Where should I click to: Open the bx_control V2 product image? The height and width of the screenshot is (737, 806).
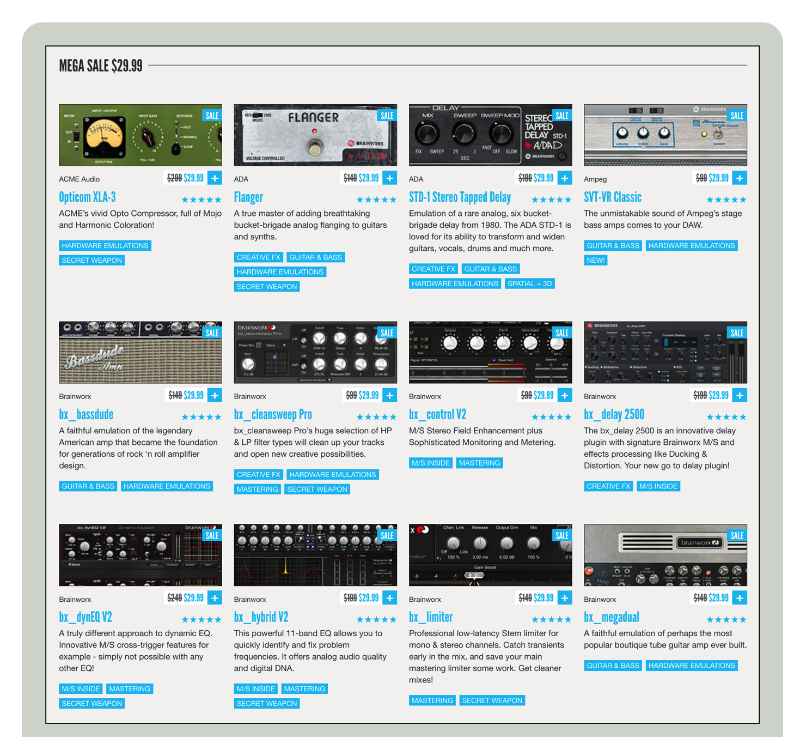[x=491, y=353]
